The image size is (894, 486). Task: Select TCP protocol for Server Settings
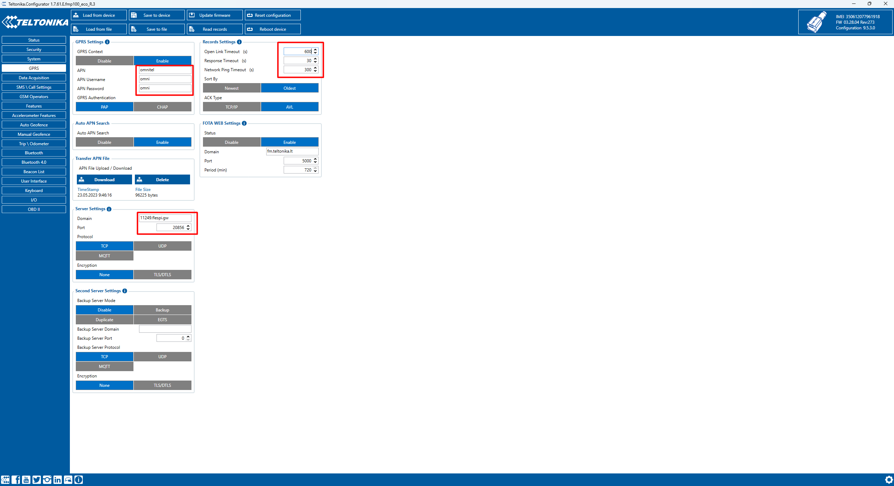pyautogui.click(x=105, y=246)
